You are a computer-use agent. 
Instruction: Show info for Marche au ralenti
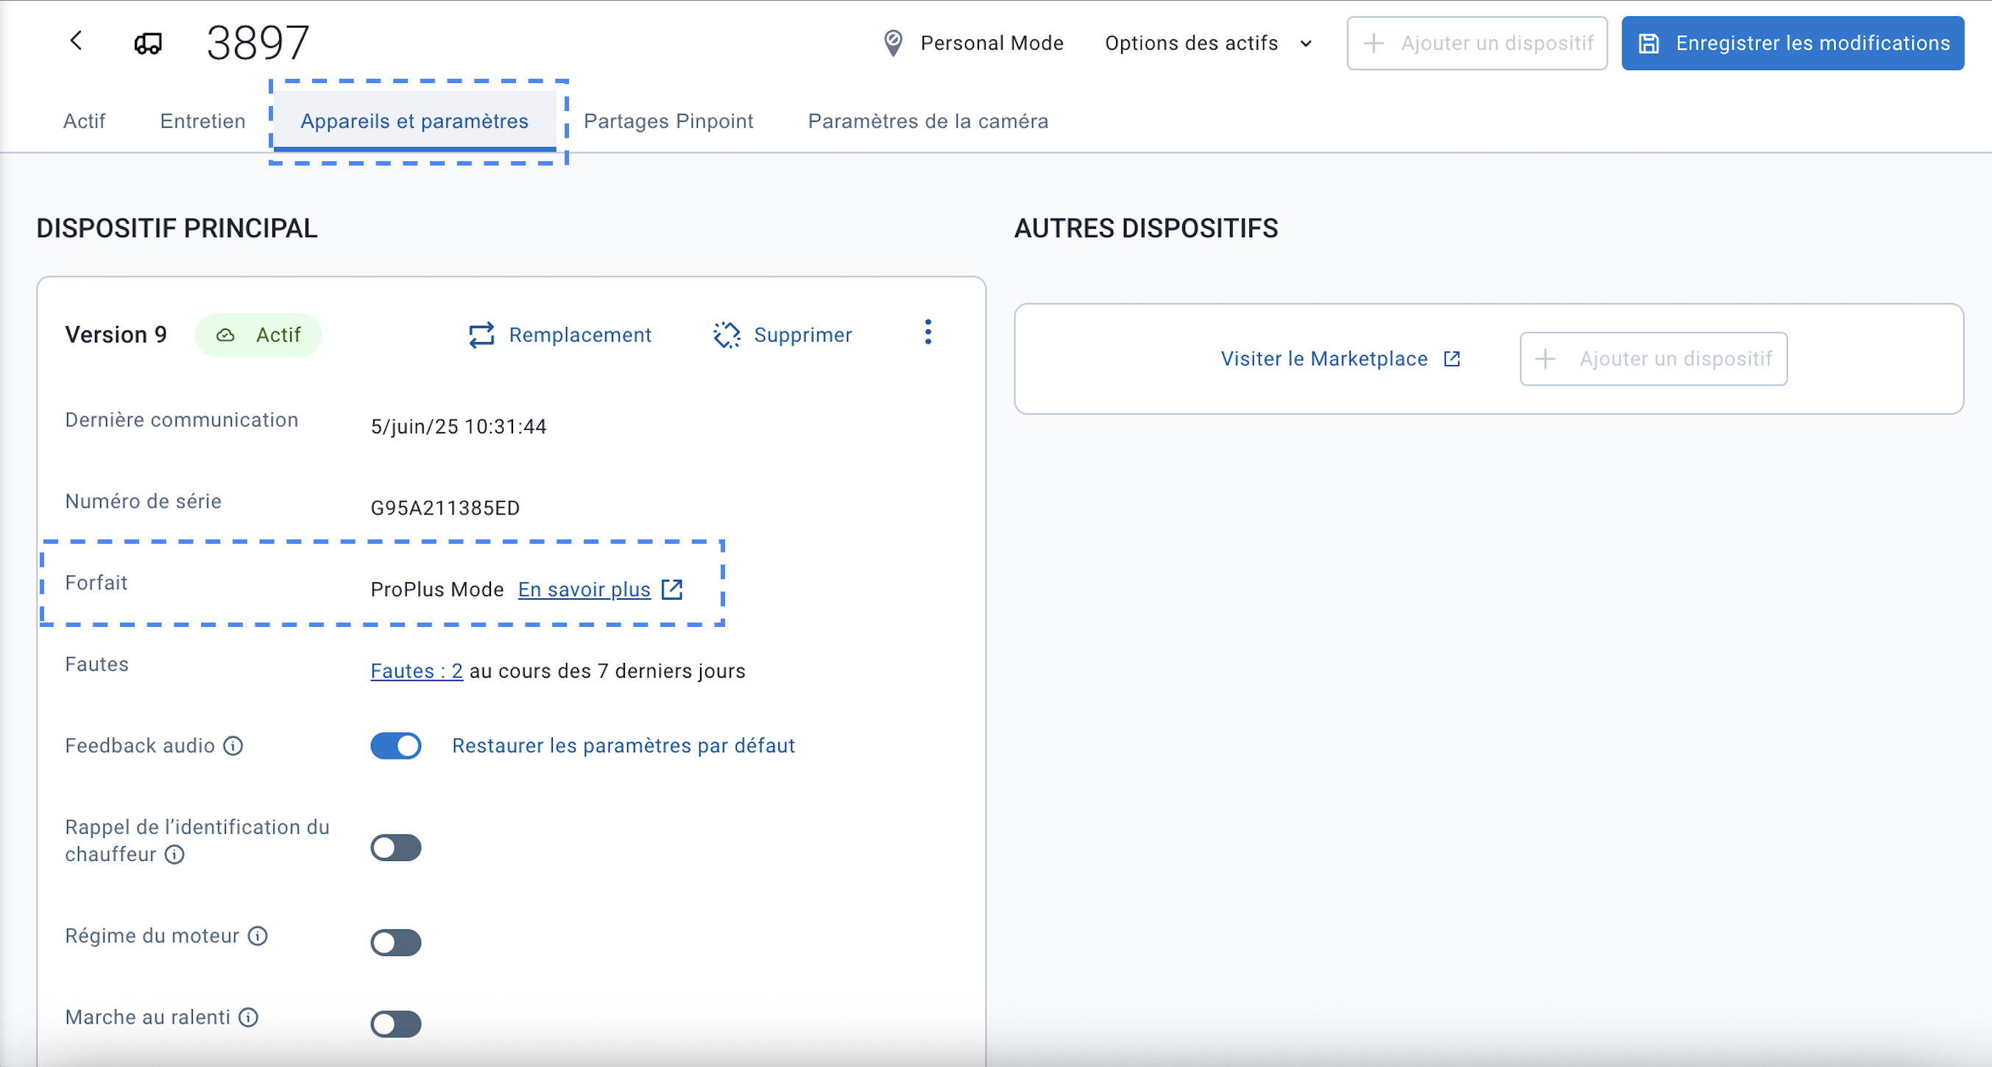(x=248, y=1018)
